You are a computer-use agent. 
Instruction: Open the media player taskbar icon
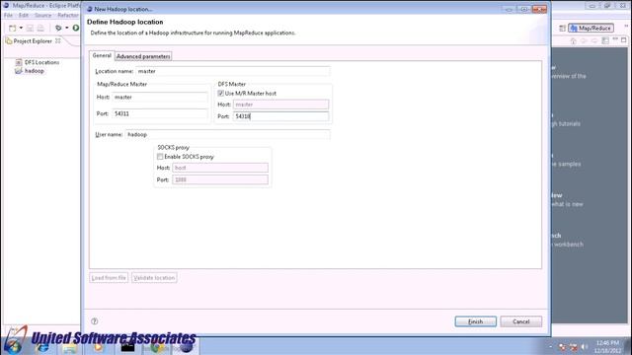[98, 347]
